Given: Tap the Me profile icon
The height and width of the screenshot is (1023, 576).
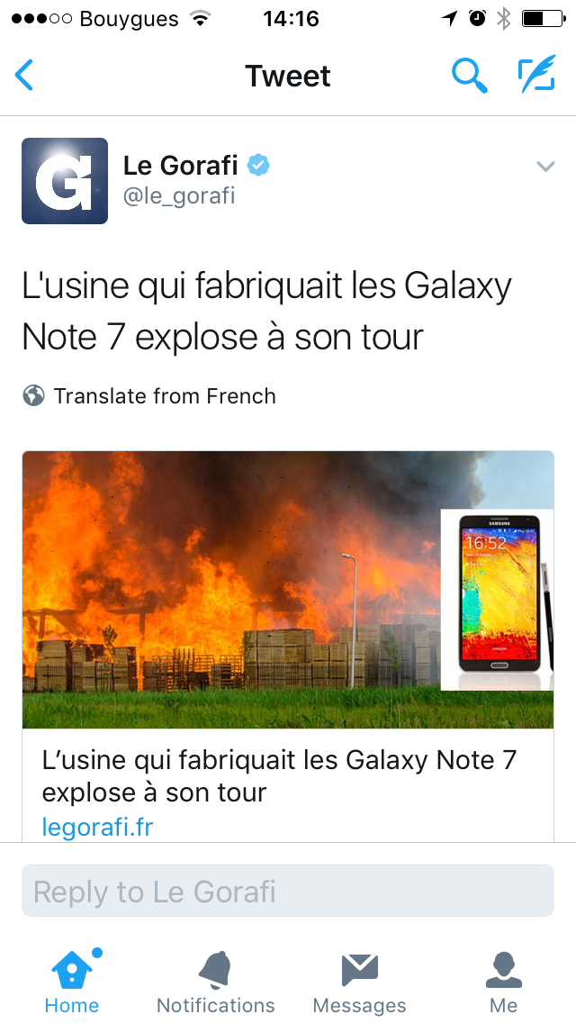Looking at the screenshot, I should 504,970.
